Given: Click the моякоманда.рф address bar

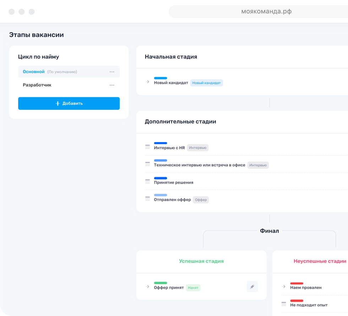Looking at the screenshot, I should tap(259, 11).
